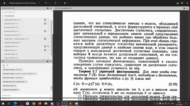Open the help question mark icon
190x106 pixels.
click(x=182, y=3)
